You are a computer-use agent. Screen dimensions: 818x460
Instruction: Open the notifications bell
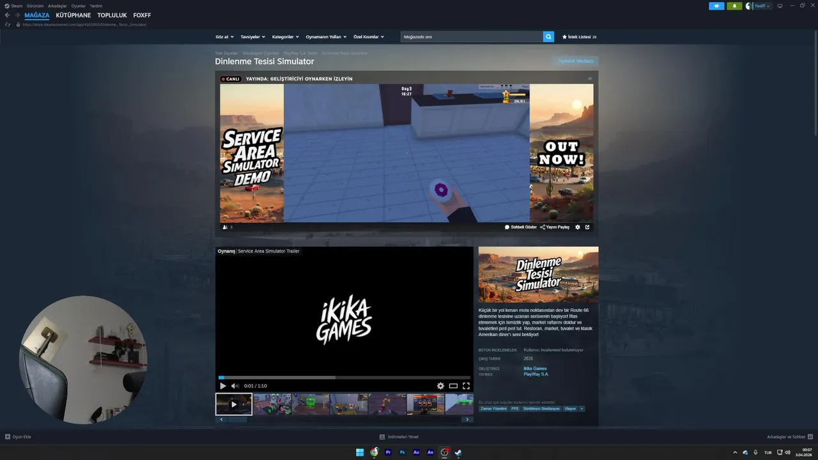[x=734, y=6]
